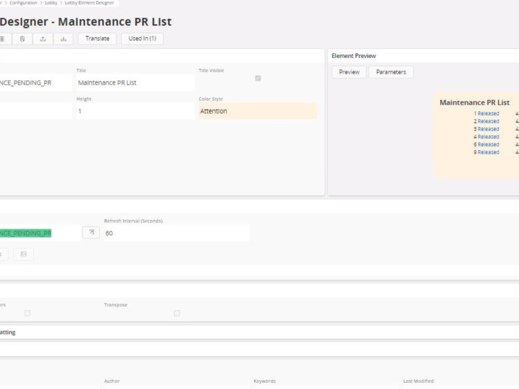The width and height of the screenshot is (519, 389).
Task: Open the Color Style Attention dropdown
Action: coord(257,111)
